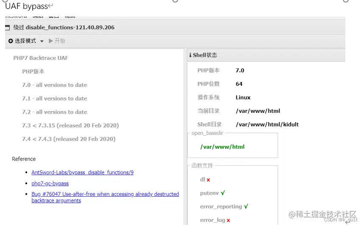Select the 绕过 disable_functions-121.40.89.206 tab title
The height and width of the screenshot is (226, 364).
(64, 28)
